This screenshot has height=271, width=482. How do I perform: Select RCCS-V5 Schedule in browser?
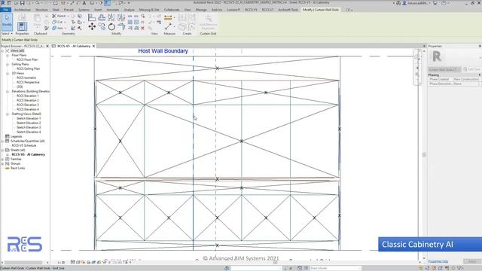pyautogui.click(x=24, y=145)
